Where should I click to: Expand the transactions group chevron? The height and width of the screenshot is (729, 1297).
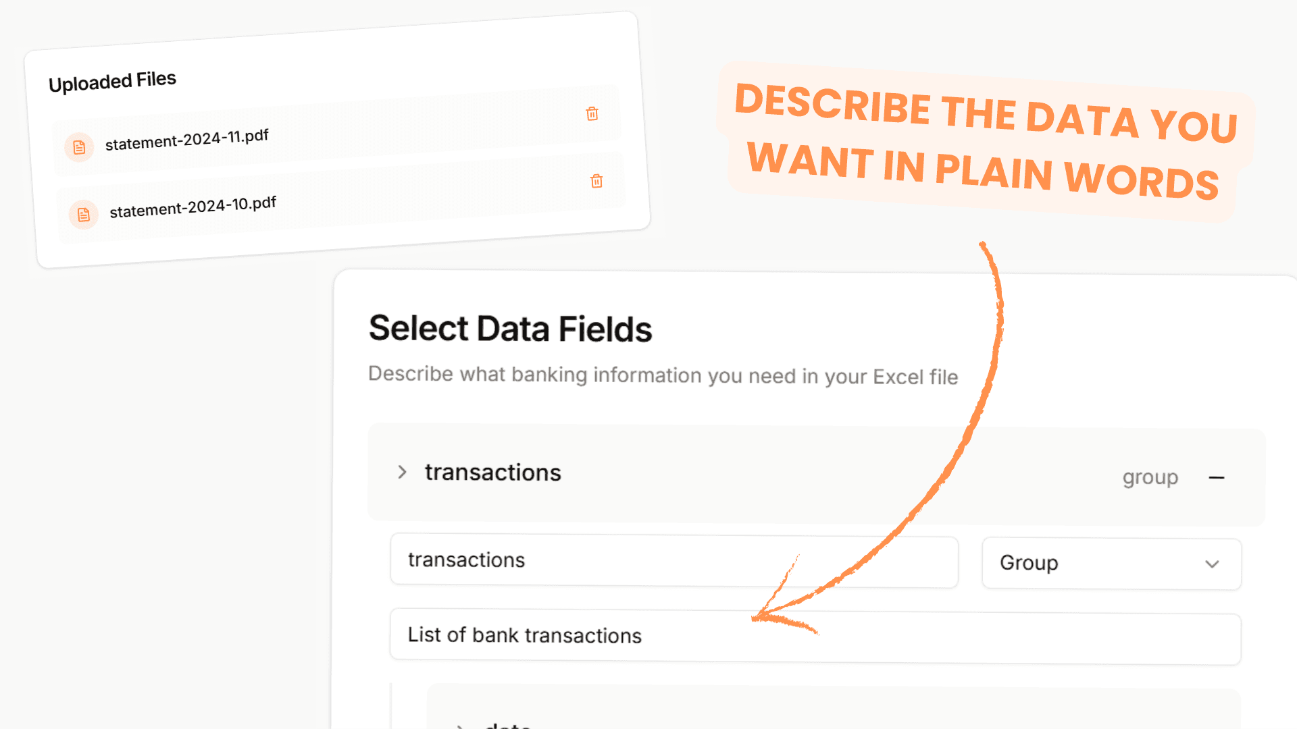[402, 472]
